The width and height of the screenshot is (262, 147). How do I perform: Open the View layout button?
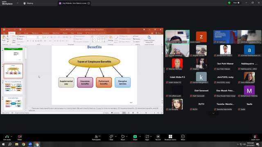pos(236,3)
